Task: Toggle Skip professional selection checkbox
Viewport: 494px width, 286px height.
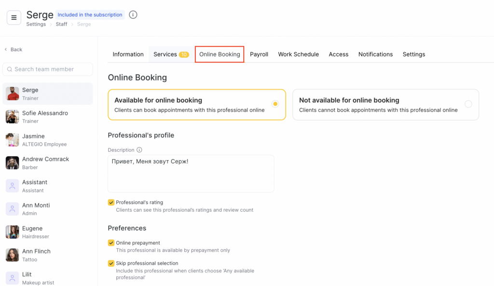Action: (111, 263)
